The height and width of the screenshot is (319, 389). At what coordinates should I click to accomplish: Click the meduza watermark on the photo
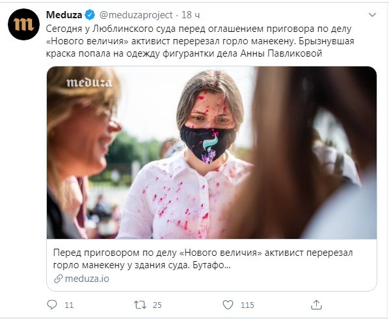click(x=89, y=83)
